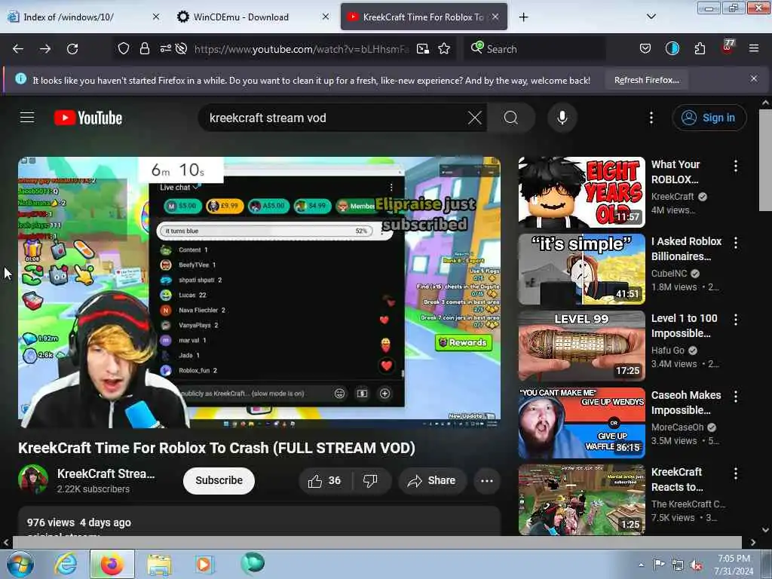The width and height of the screenshot is (772, 579).
Task: Open Windows Explorer folder on taskbar
Action: tap(159, 564)
